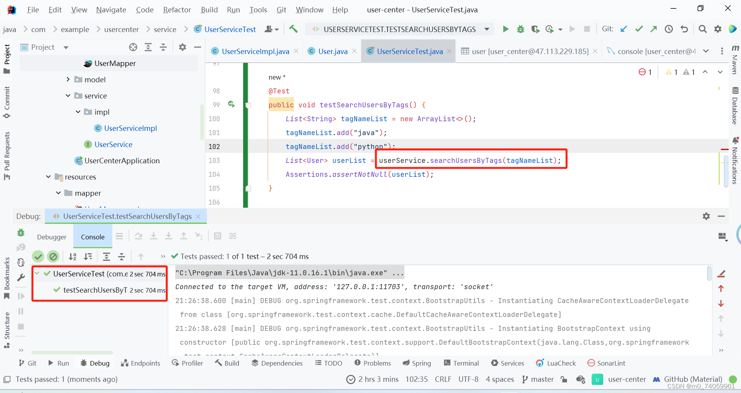Open IDE settings gear in top toolbar

[x=717, y=29]
